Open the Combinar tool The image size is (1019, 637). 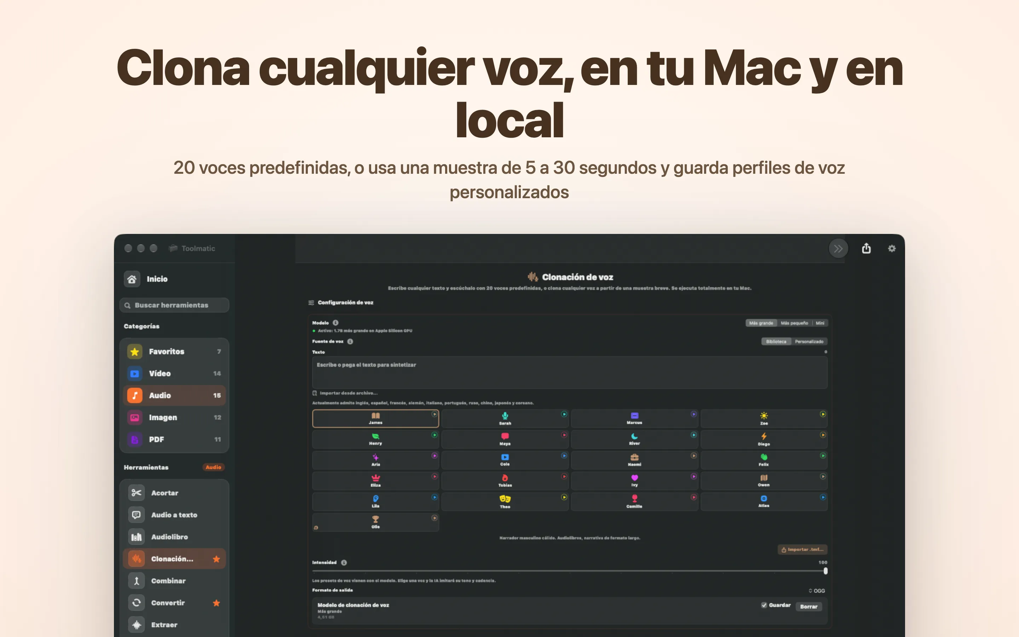click(x=174, y=580)
